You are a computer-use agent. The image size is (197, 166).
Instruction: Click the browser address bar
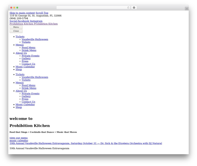(93, 7)
